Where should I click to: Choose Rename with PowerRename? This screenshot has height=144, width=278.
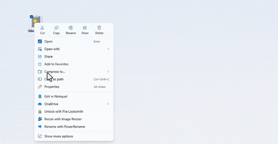[x=74, y=127]
